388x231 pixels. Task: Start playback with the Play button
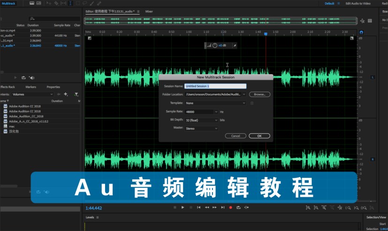pyautogui.click(x=183, y=208)
